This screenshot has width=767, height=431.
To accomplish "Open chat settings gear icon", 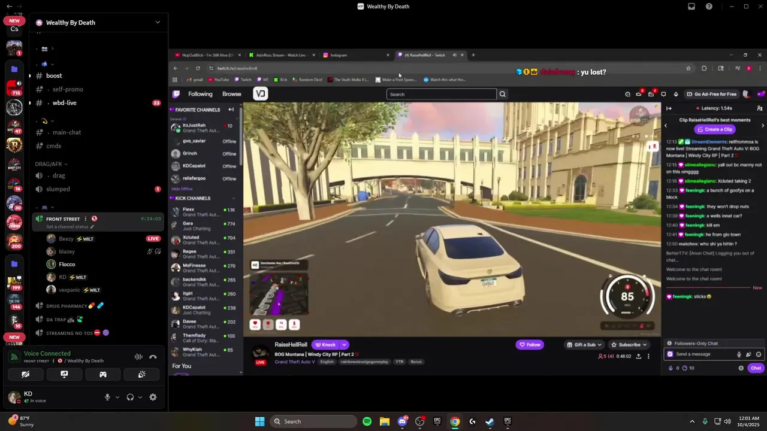I will pyautogui.click(x=741, y=368).
